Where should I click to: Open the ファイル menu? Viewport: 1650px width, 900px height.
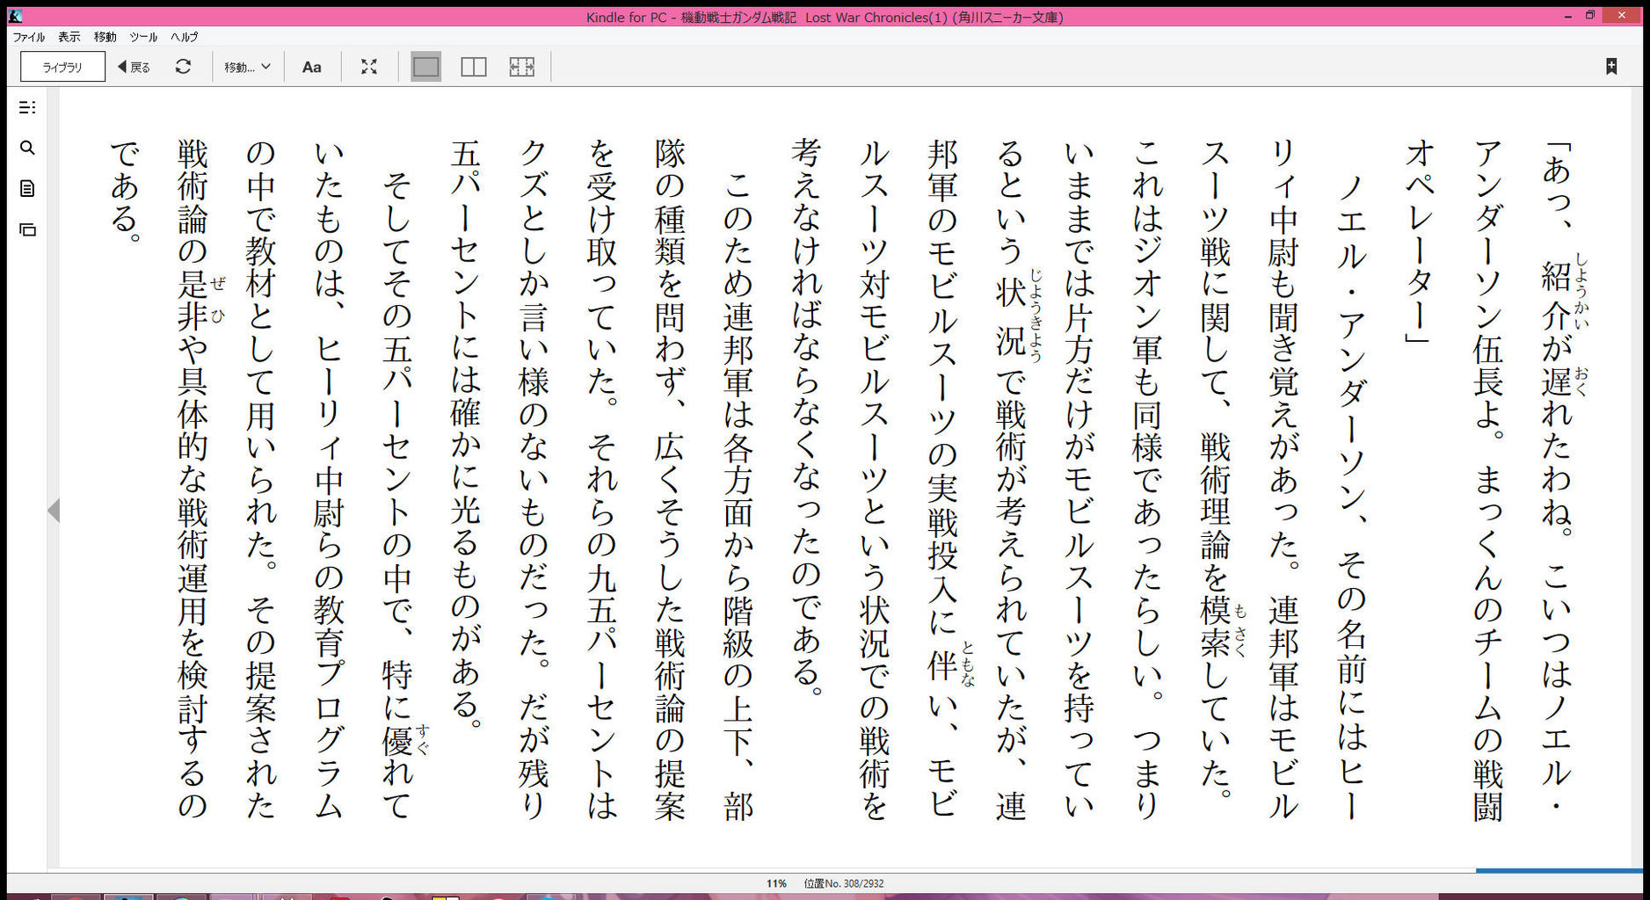[28, 37]
